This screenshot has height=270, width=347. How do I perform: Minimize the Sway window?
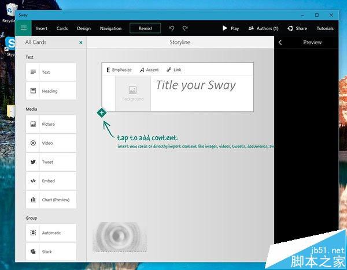(x=302, y=15)
